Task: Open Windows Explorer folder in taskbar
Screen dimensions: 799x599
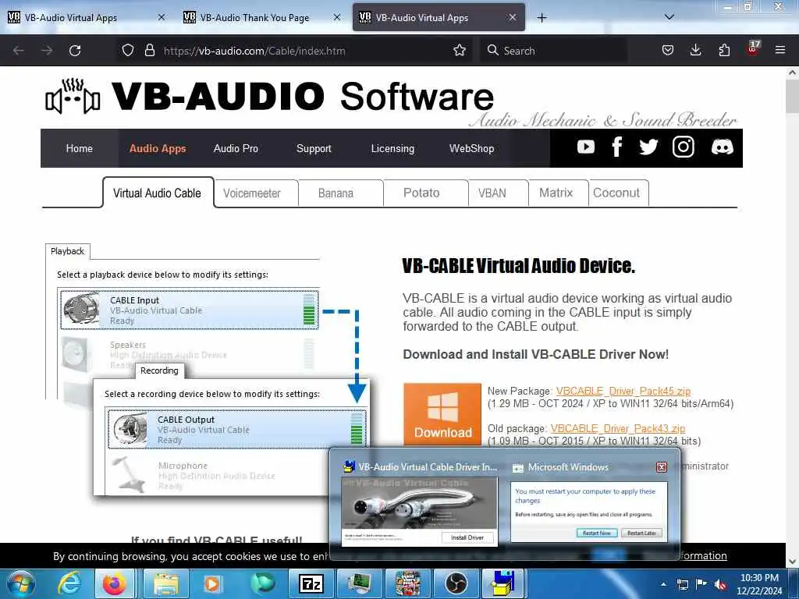Action: pos(166,584)
